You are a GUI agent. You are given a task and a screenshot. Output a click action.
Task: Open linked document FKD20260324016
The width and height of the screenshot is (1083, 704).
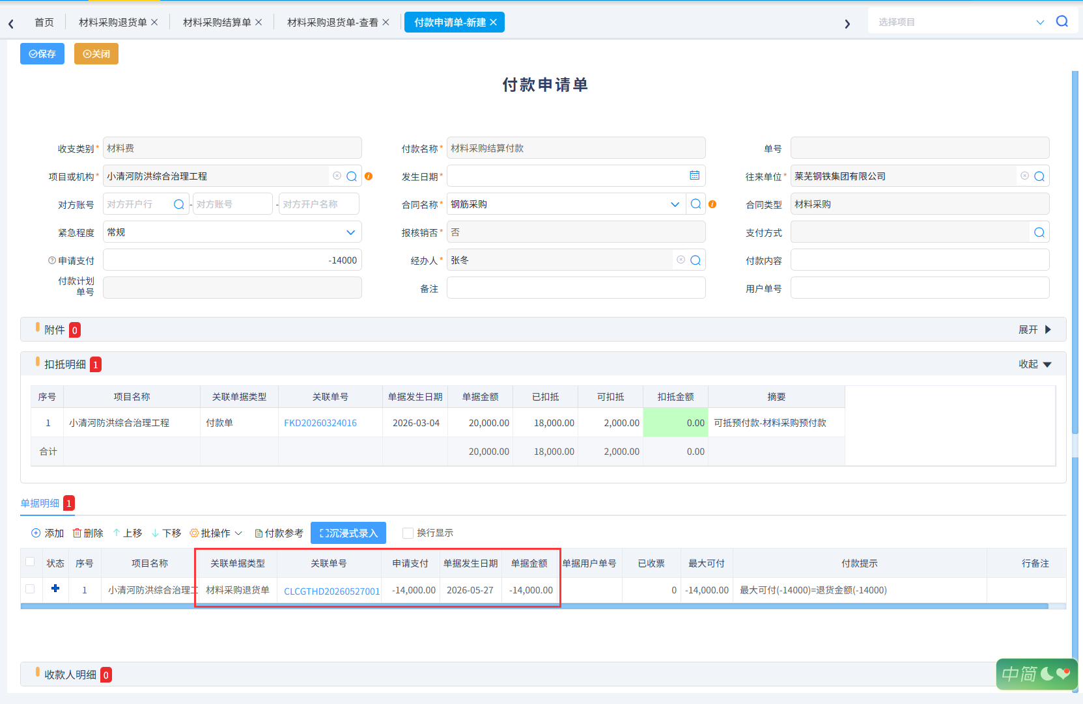click(320, 423)
